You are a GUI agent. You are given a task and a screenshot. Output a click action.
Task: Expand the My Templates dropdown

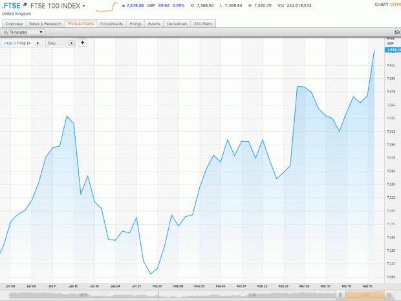tap(23, 32)
